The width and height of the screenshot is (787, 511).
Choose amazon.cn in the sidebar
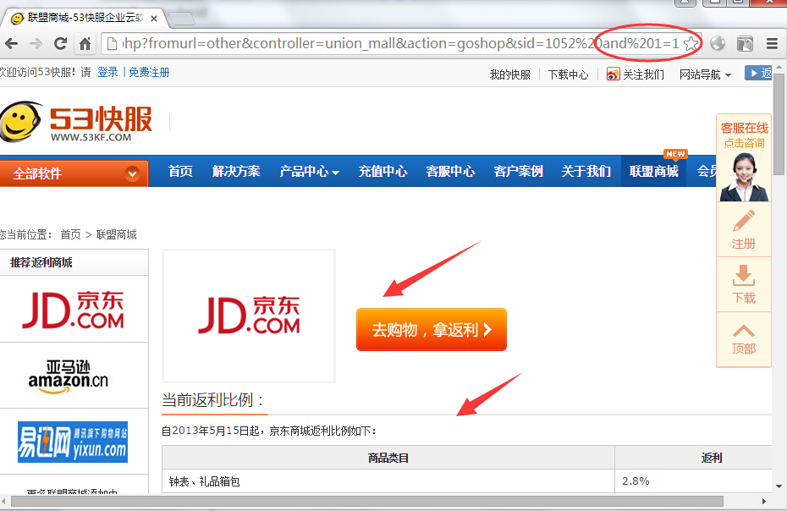[69, 376]
